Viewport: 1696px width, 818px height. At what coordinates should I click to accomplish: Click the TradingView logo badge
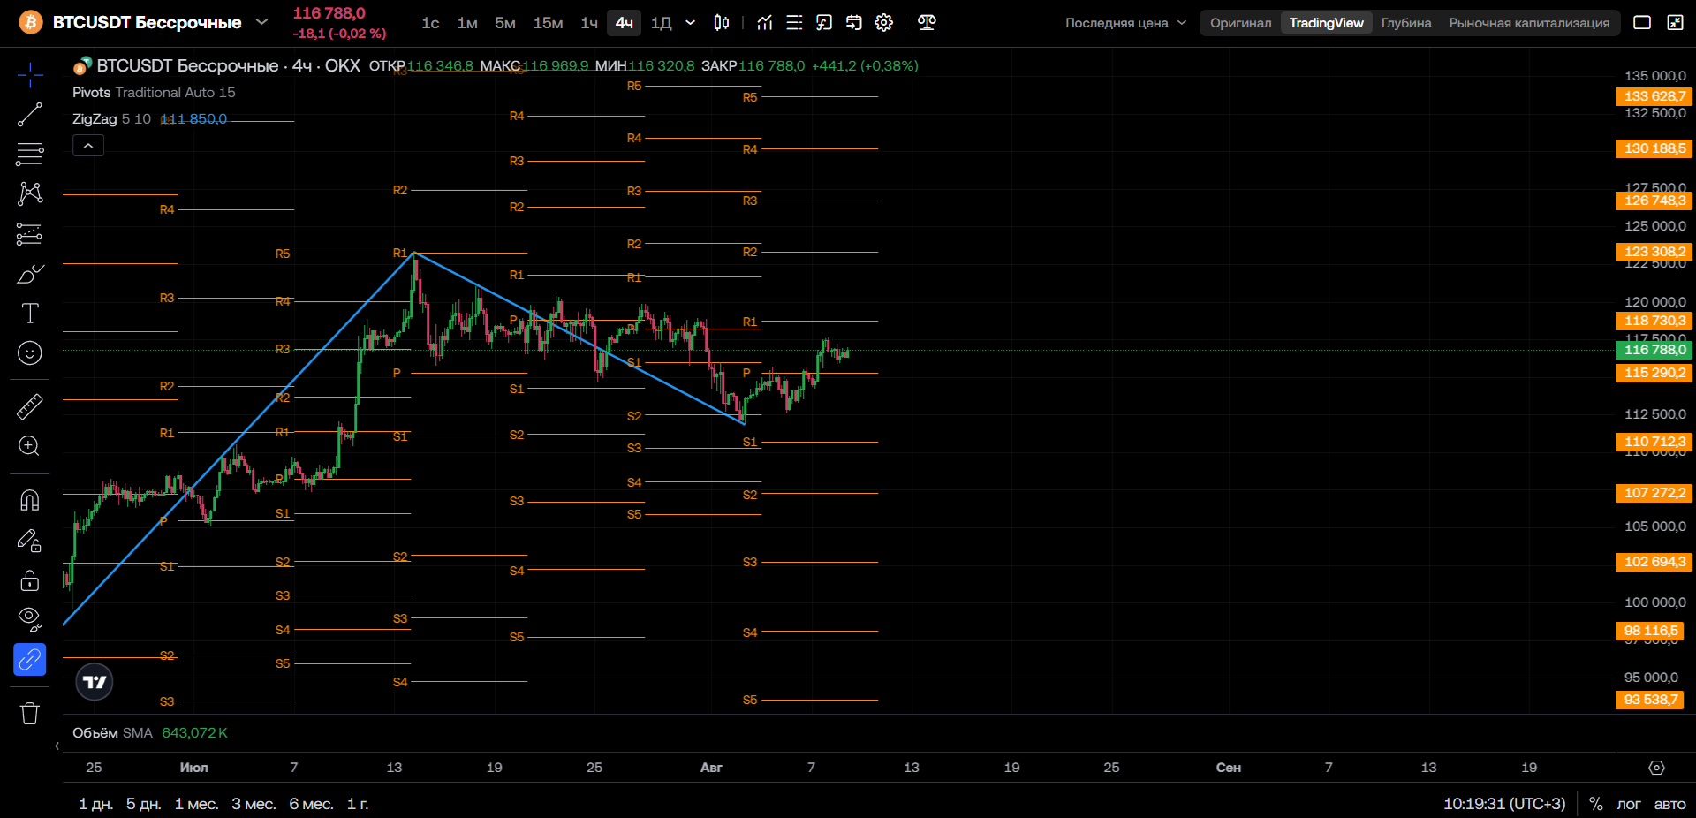coord(95,682)
